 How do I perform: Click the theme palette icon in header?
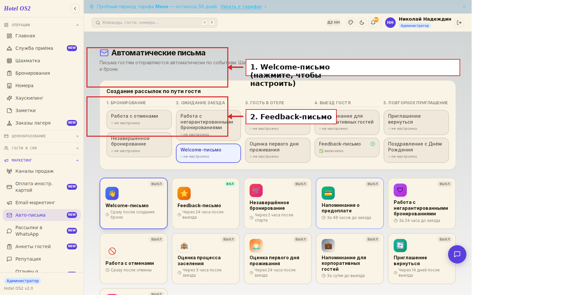(x=351, y=23)
